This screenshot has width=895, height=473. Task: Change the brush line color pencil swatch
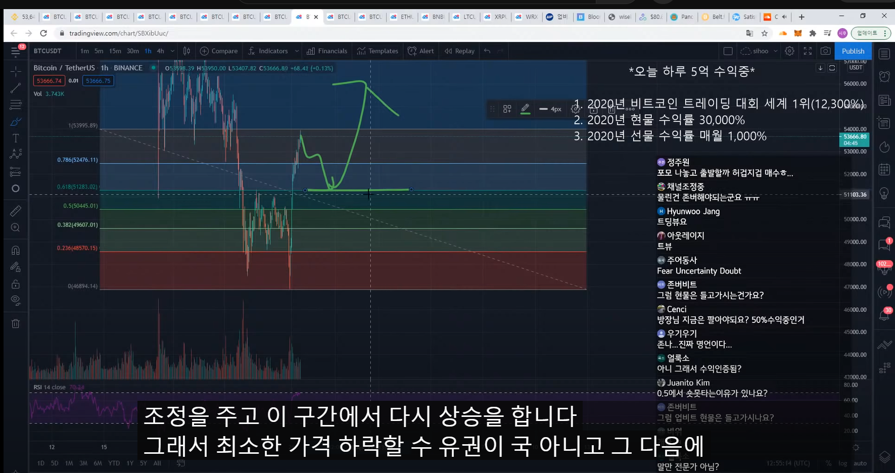click(x=526, y=109)
